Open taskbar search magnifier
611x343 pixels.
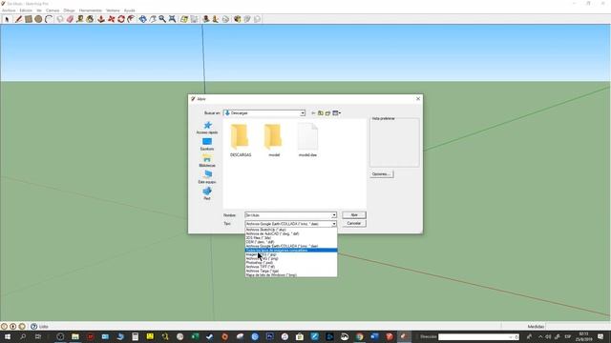pos(23,336)
